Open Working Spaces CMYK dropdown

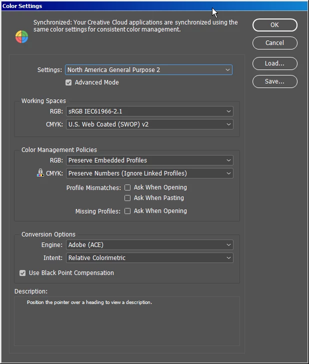(149, 124)
